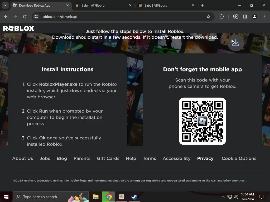This screenshot has width=270, height=202.
Task: Open the Help footer link
Action: (131, 158)
